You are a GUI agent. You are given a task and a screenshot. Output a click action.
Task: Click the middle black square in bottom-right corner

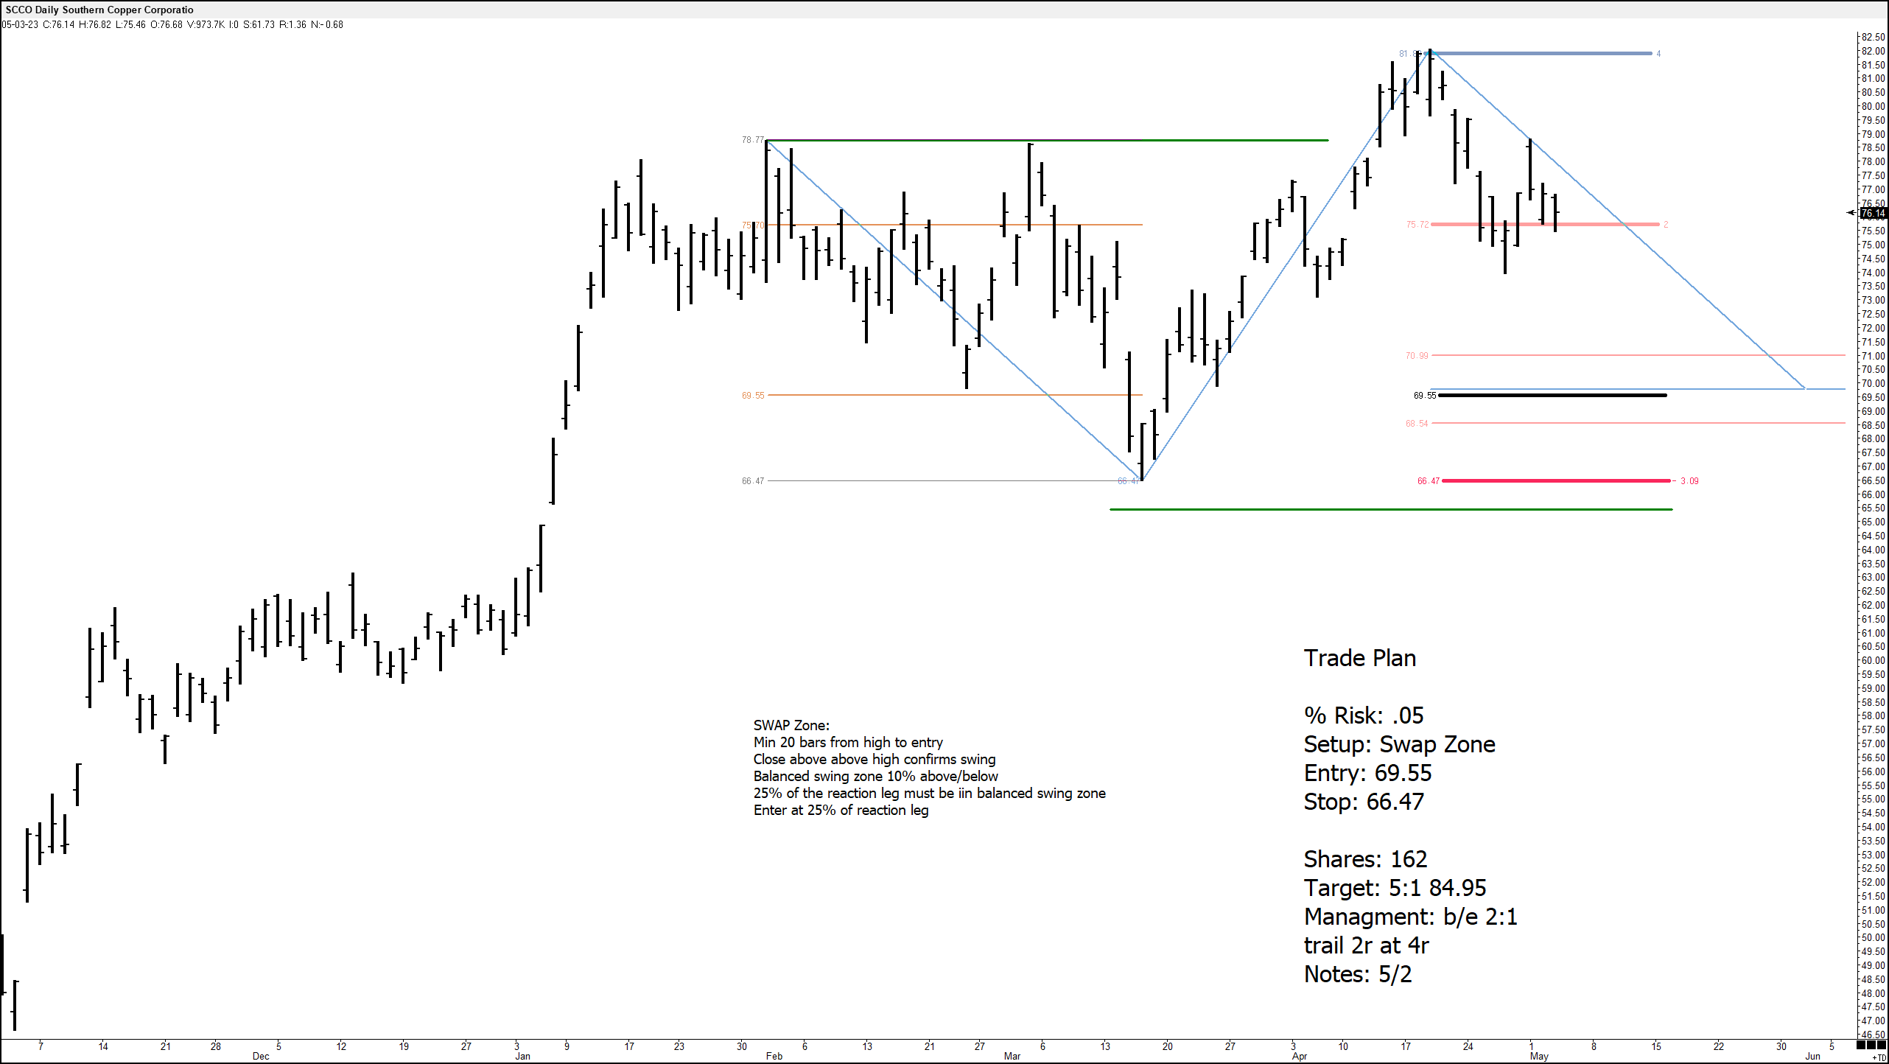pyautogui.click(x=1871, y=1045)
